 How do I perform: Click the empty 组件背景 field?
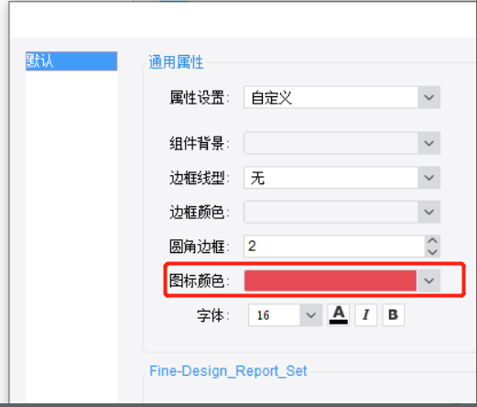(x=331, y=143)
